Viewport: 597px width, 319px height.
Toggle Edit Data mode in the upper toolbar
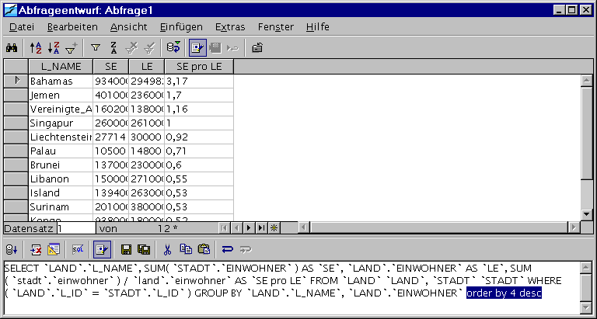coord(196,47)
